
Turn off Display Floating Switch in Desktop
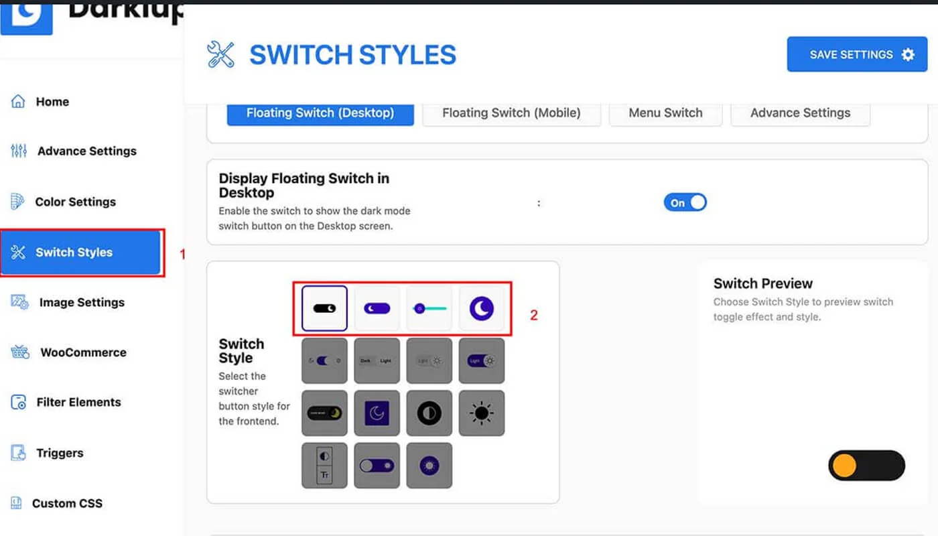point(685,203)
